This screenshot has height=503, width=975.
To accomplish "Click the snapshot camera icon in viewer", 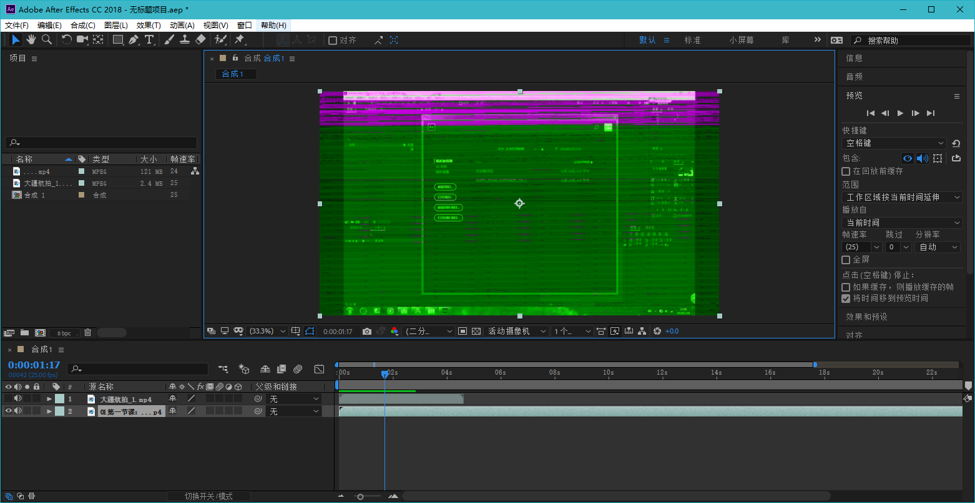I will [x=367, y=332].
